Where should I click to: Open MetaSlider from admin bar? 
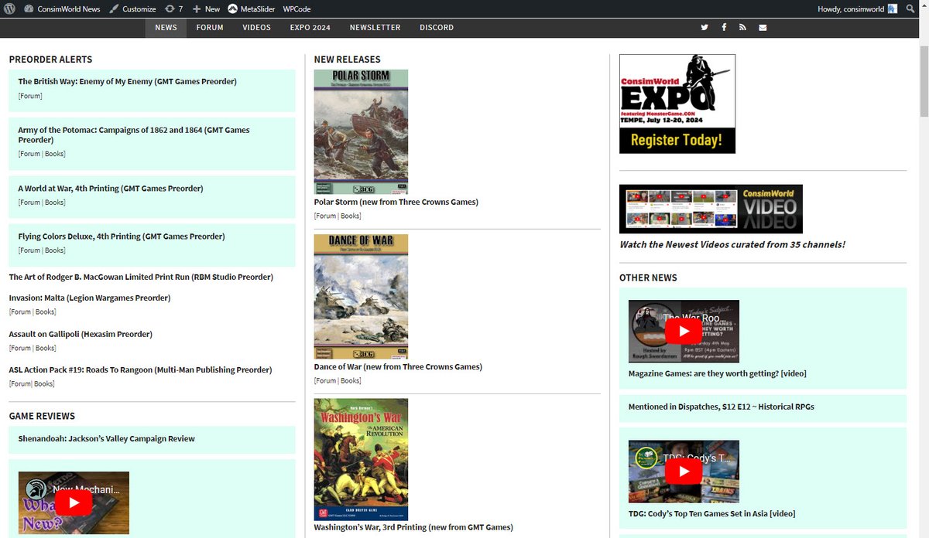(x=251, y=9)
